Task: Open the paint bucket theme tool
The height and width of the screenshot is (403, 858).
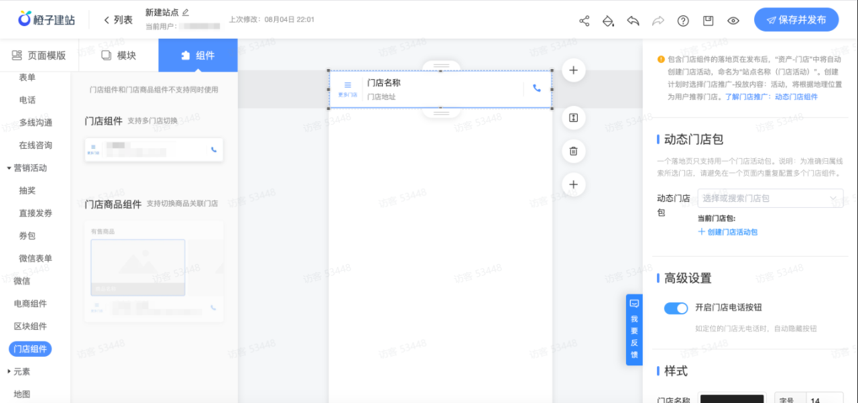Action: coord(608,21)
